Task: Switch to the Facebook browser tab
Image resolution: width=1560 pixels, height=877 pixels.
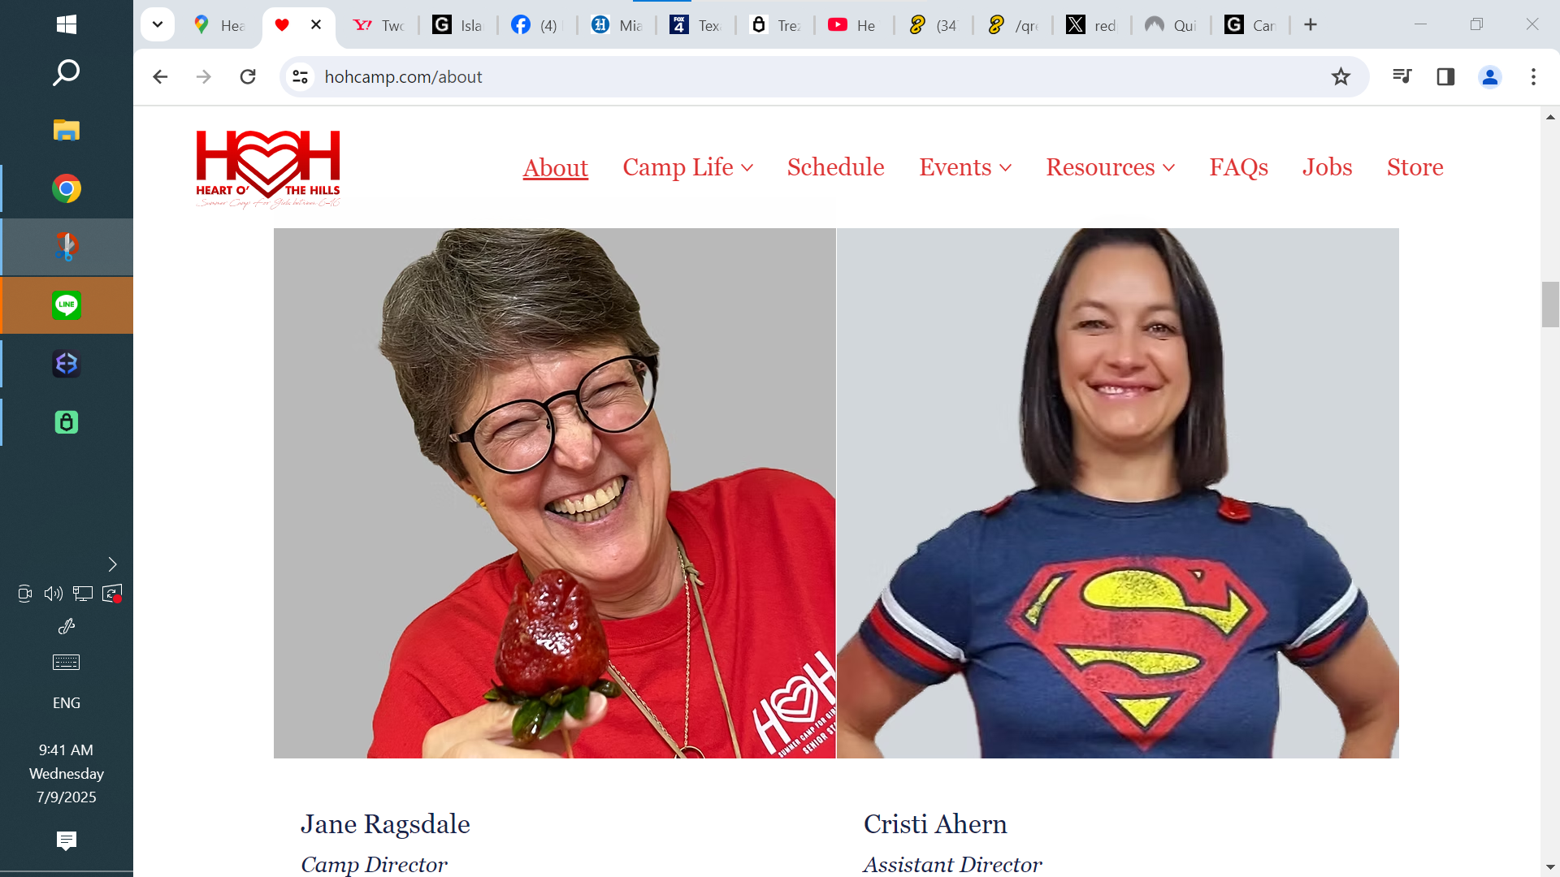Action: point(536,25)
